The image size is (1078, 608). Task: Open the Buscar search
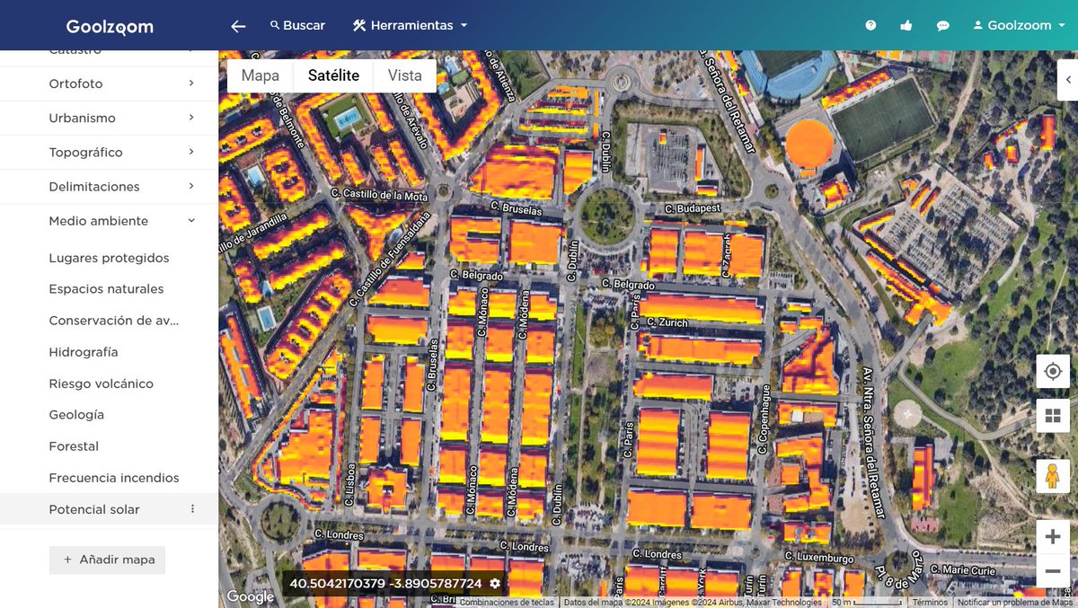pyautogui.click(x=297, y=25)
